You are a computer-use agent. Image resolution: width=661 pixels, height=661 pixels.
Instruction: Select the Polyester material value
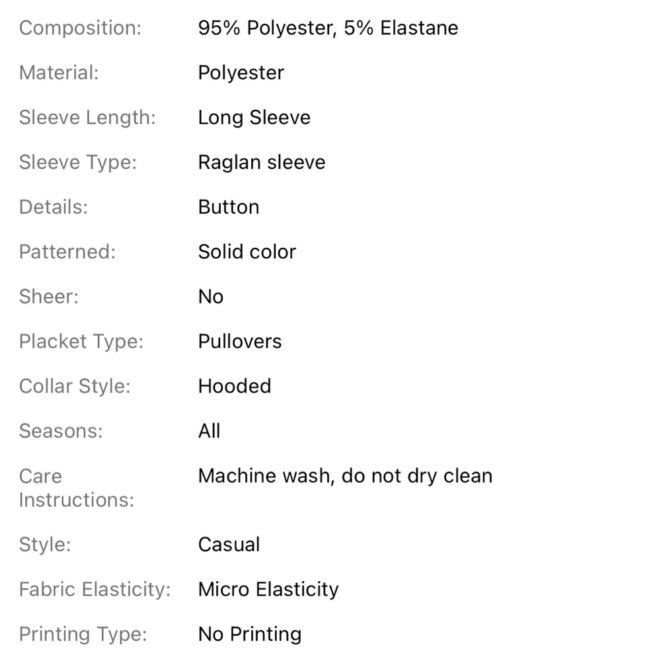241,73
